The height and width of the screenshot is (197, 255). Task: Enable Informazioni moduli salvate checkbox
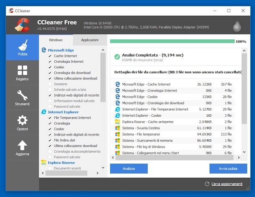point(50,101)
